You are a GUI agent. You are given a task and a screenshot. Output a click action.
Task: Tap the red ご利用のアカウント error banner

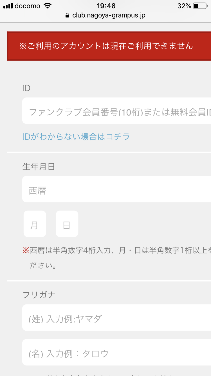tap(109, 46)
